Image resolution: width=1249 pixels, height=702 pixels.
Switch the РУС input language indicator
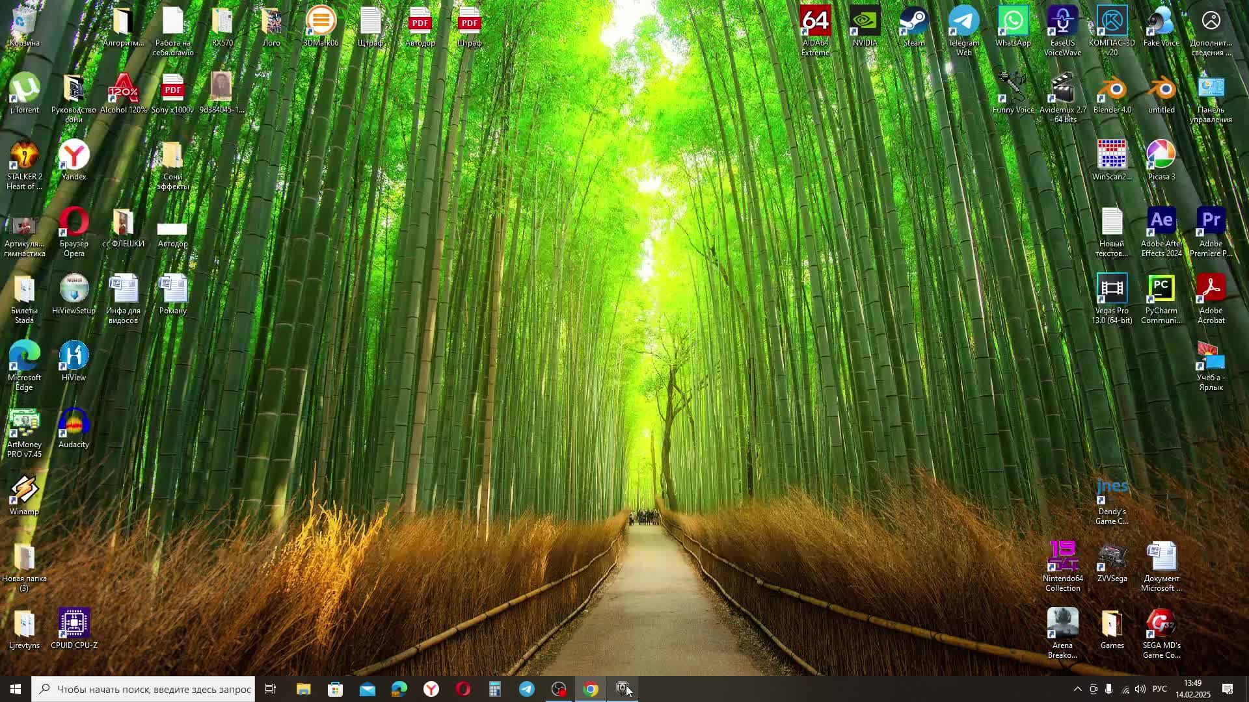(1160, 690)
